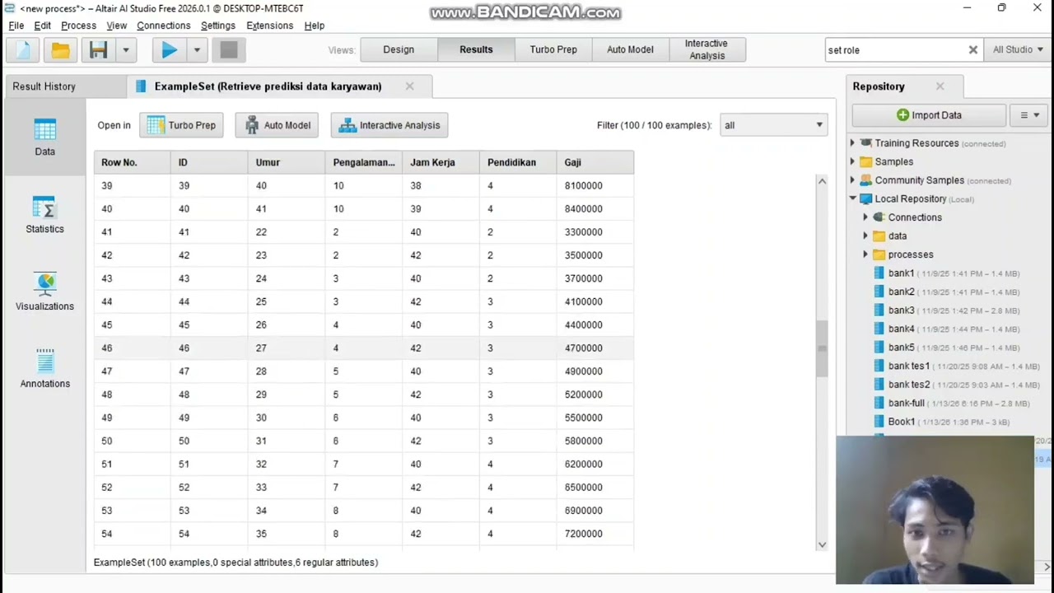
Task: Expand the Samples repository node
Action: tap(852, 161)
